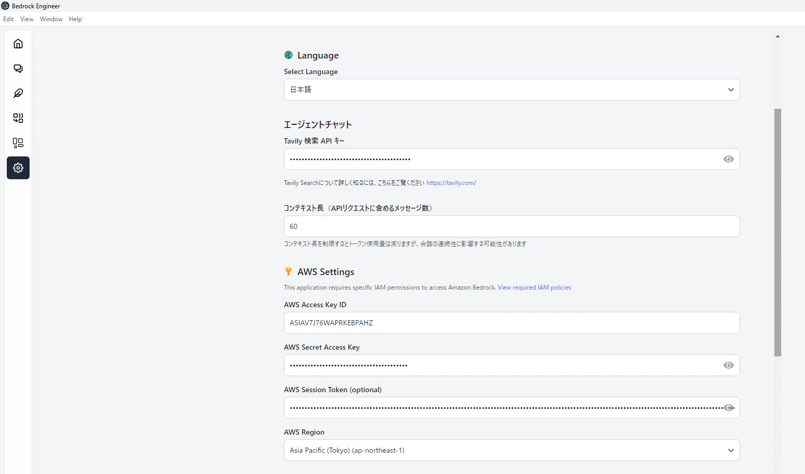Click the Tavily 検索 API キー label

314,141
